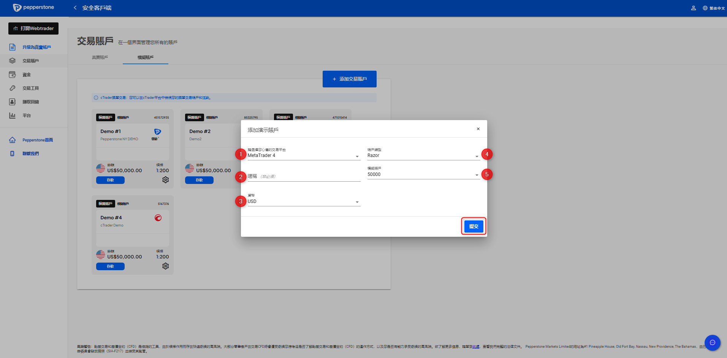Select the 模擬賬戶 tab

click(x=146, y=57)
